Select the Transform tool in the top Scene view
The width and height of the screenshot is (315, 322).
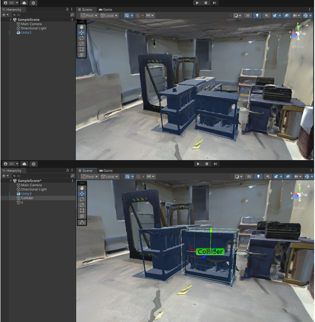tap(82, 55)
